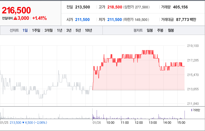Click the 219,100 y-axis label

click(193, 46)
